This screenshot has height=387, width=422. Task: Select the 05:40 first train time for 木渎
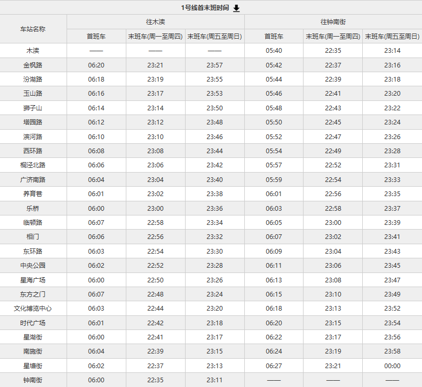[x=274, y=51]
